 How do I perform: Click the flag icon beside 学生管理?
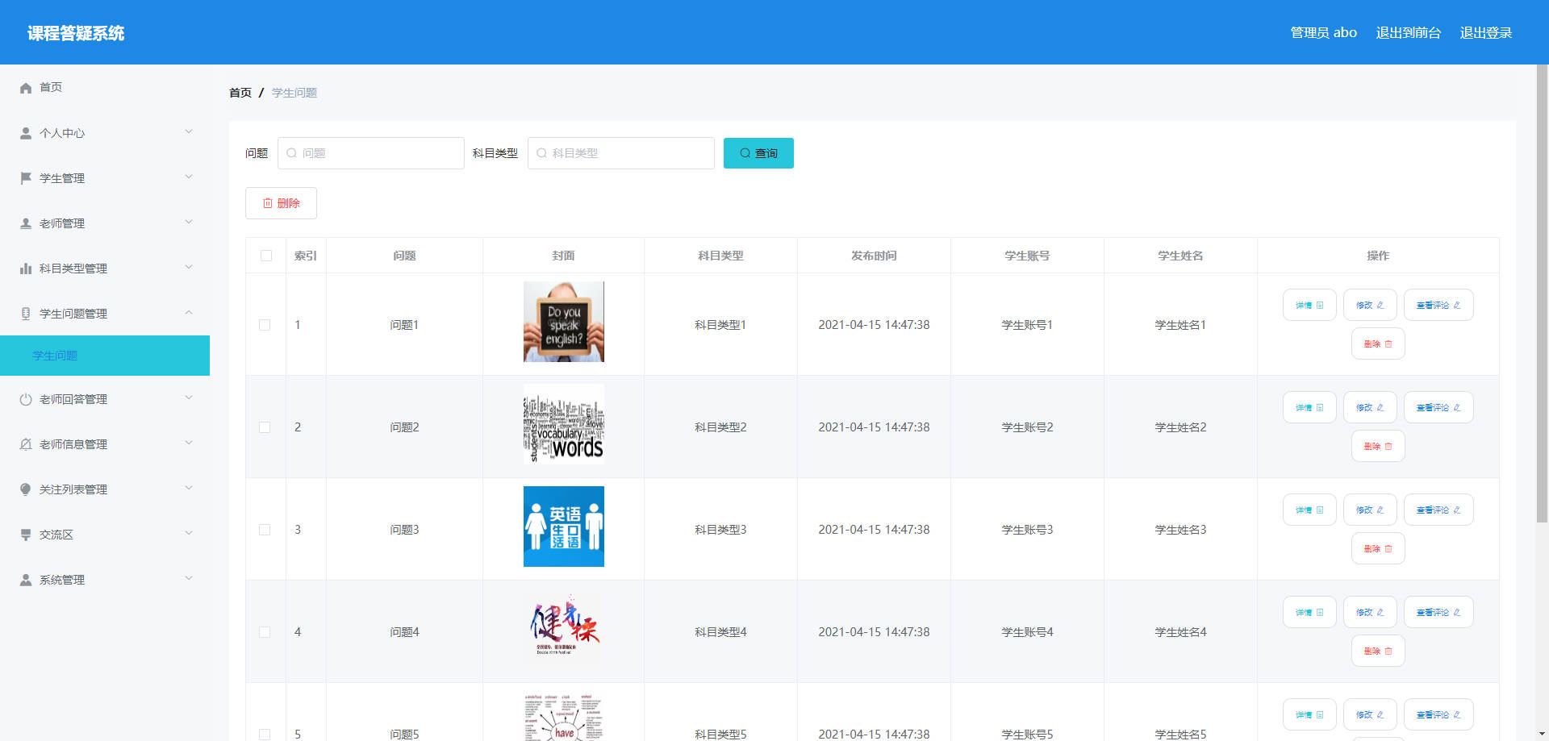tap(26, 178)
